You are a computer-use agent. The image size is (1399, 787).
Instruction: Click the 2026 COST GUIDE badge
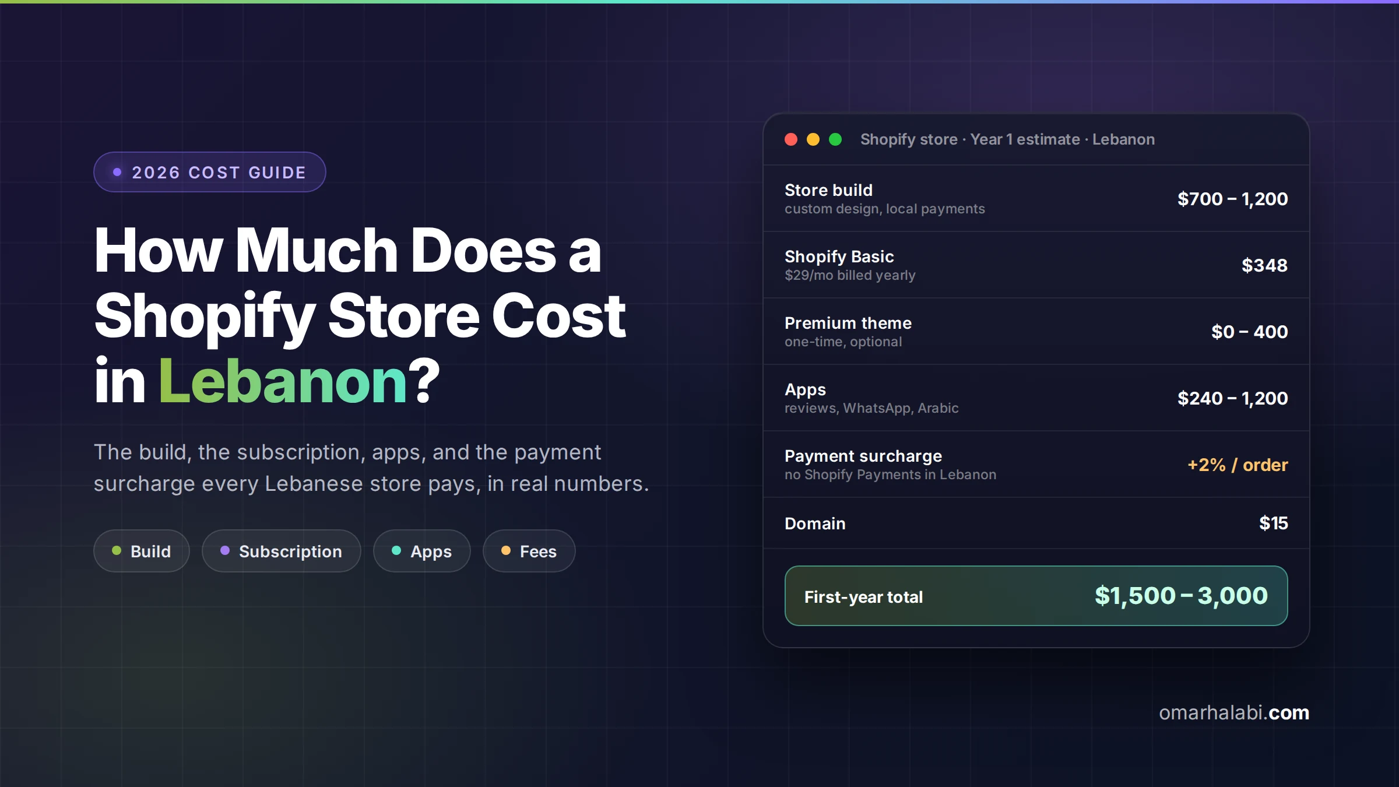click(x=210, y=172)
